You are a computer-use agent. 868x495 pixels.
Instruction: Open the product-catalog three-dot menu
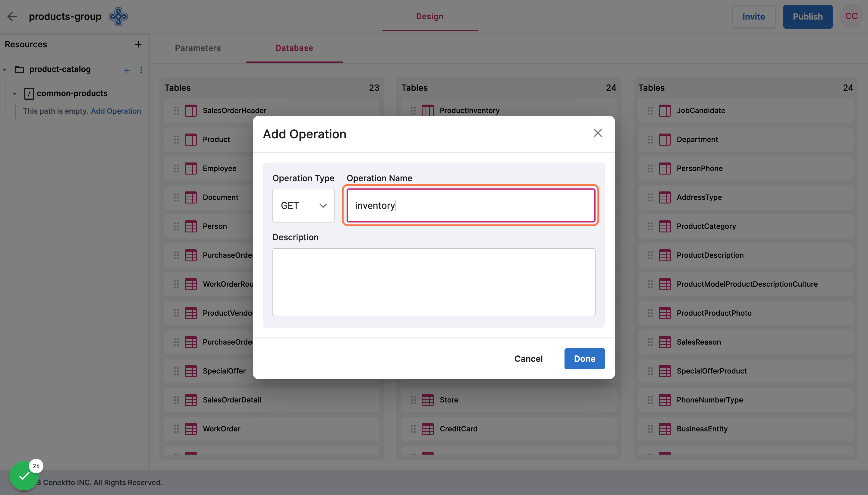pyautogui.click(x=141, y=70)
